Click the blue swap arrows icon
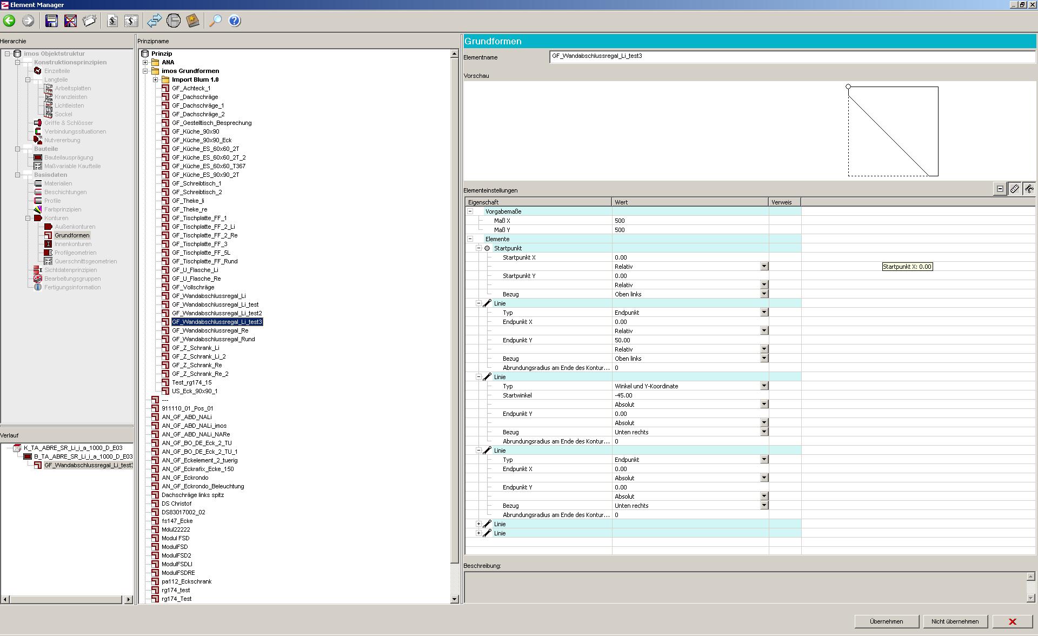Screen dimensions: 1038x636 click(x=154, y=21)
